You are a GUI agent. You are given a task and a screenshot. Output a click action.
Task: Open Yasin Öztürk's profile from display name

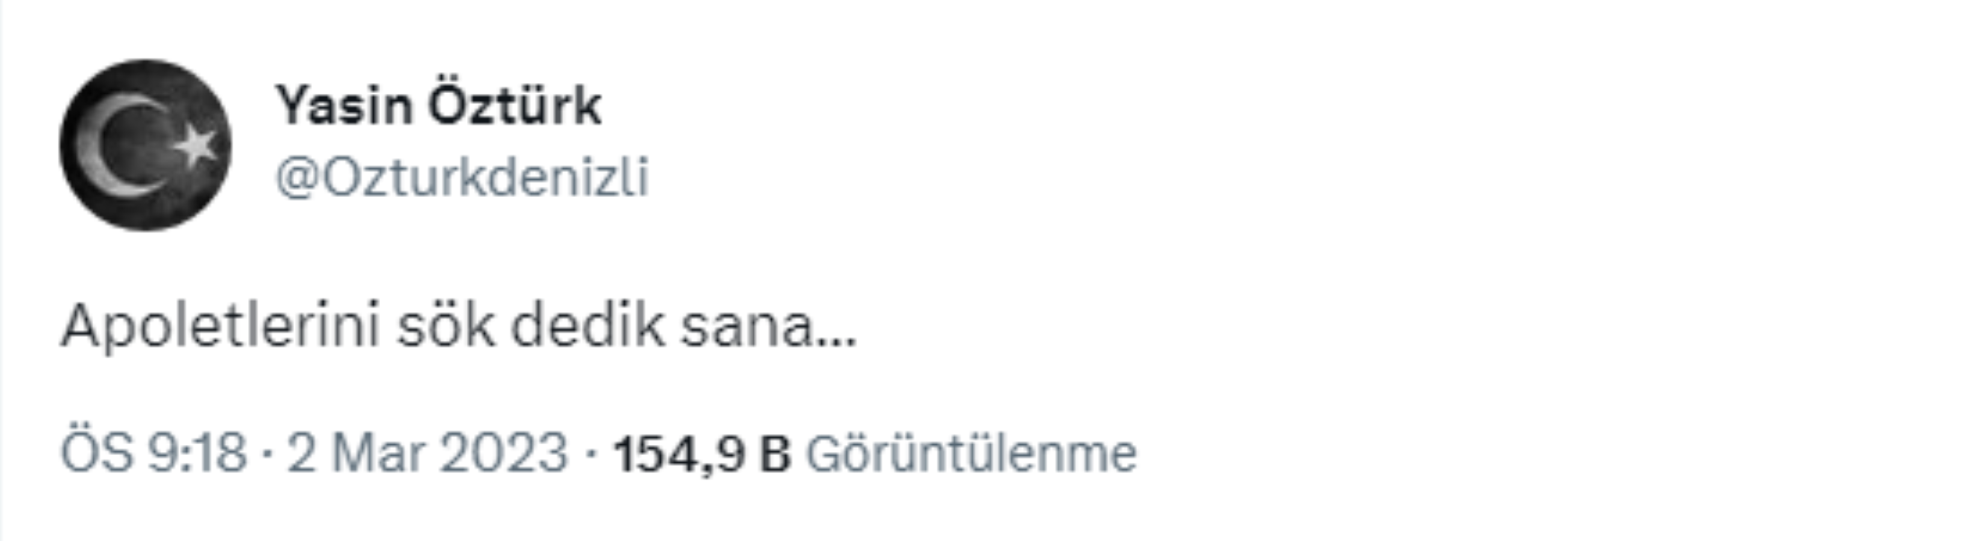tap(438, 105)
